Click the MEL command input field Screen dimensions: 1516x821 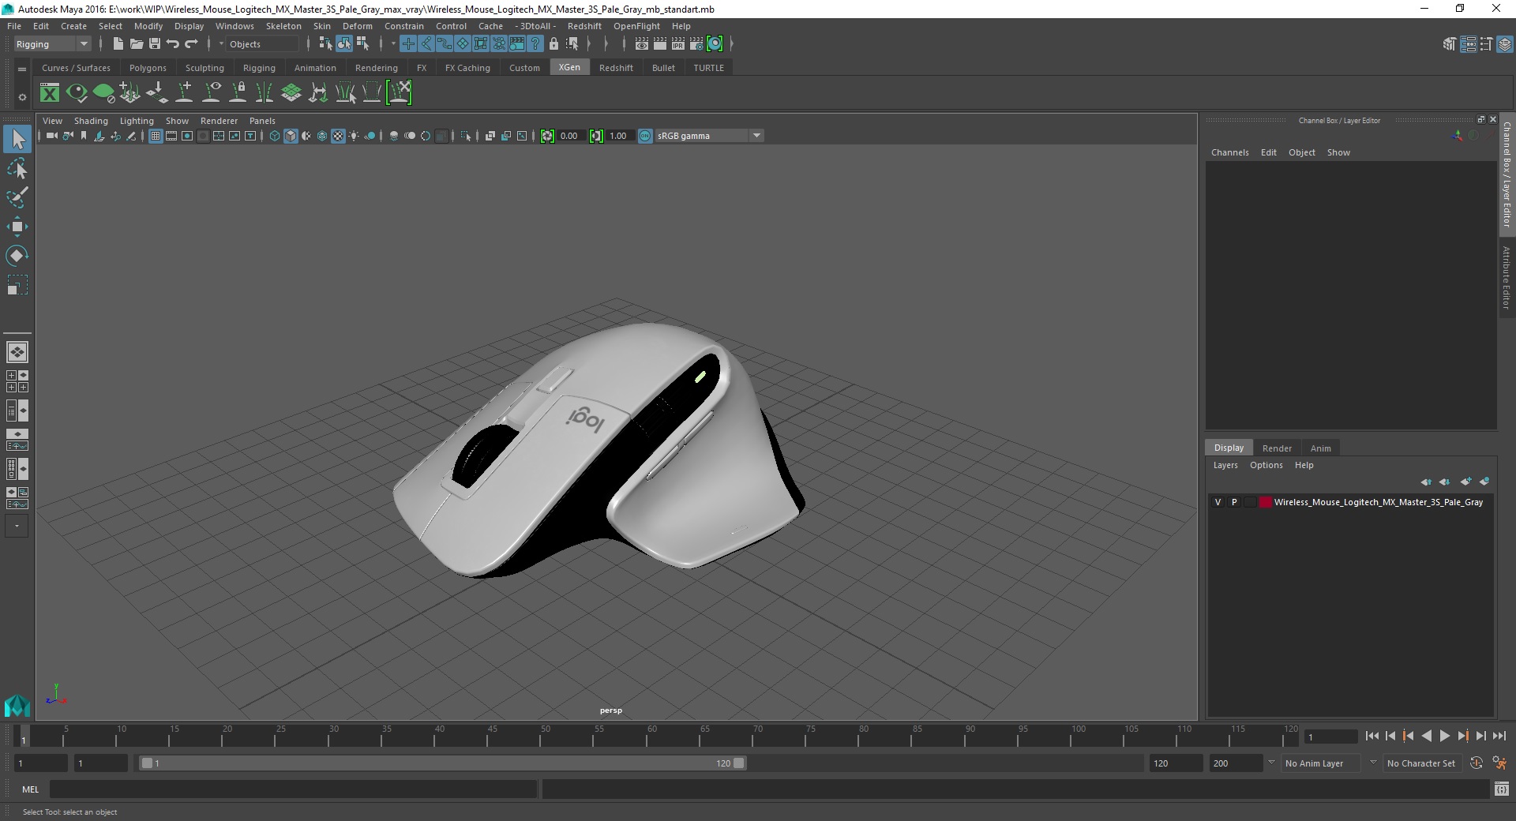293,789
